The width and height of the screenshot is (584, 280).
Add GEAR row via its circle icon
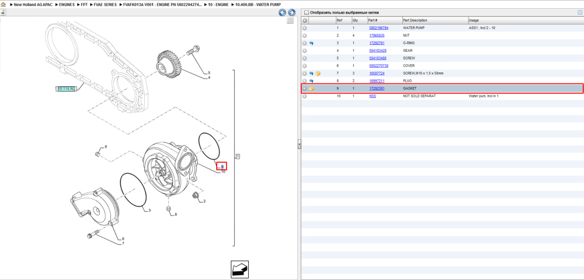pyautogui.click(x=304, y=51)
